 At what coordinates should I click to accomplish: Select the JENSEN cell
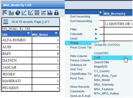[x=17, y=74]
